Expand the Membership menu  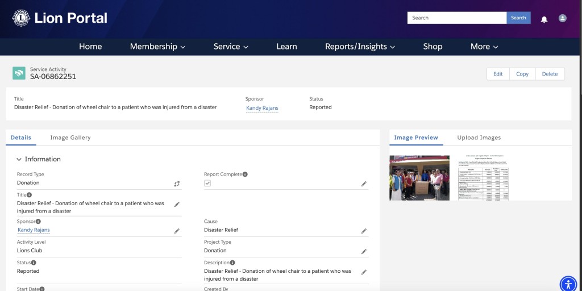click(x=157, y=47)
